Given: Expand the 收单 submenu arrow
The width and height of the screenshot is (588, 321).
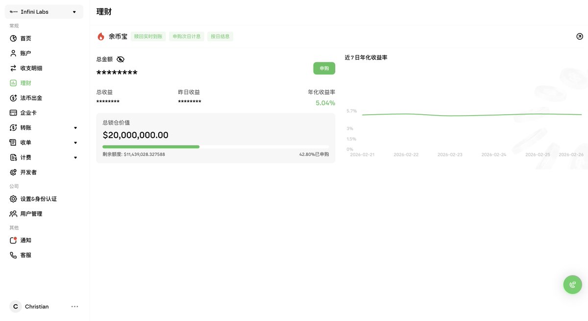Looking at the screenshot, I should 75,143.
